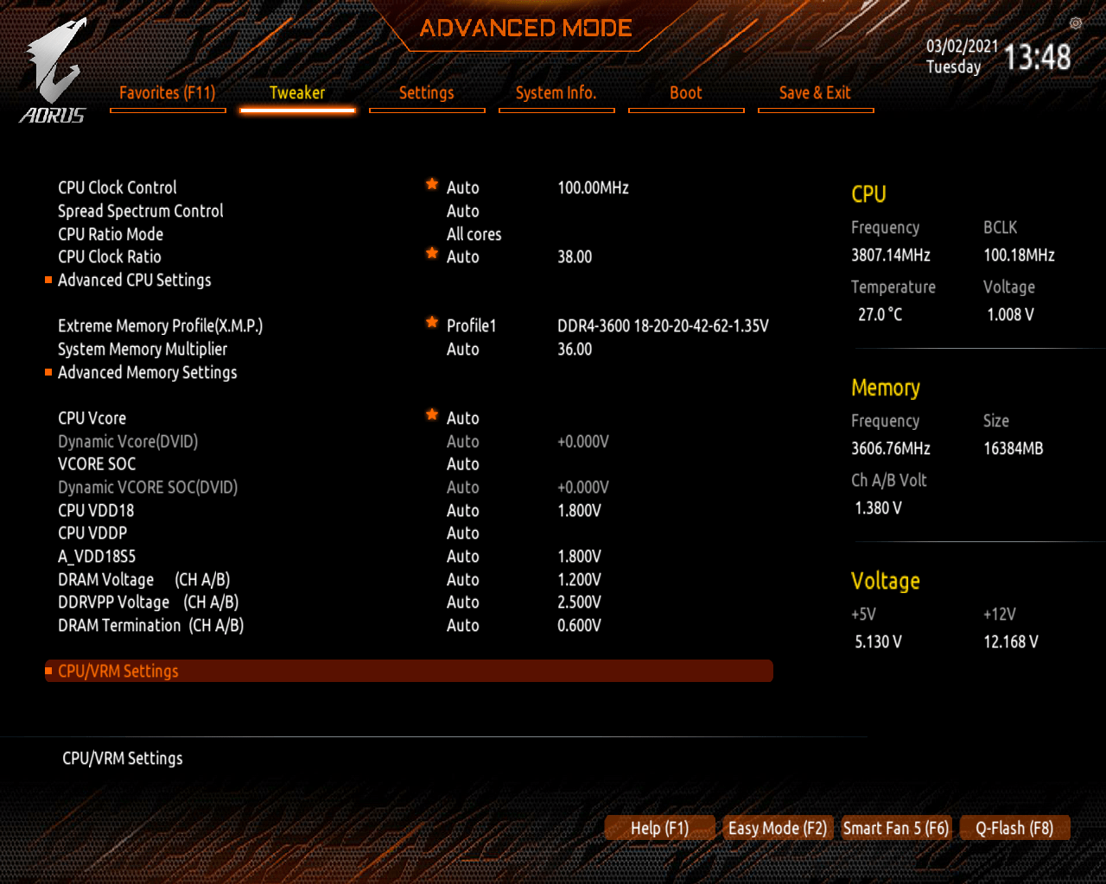Image resolution: width=1106 pixels, height=884 pixels.
Task: Switch to Easy Mode (F2)
Action: 778,828
